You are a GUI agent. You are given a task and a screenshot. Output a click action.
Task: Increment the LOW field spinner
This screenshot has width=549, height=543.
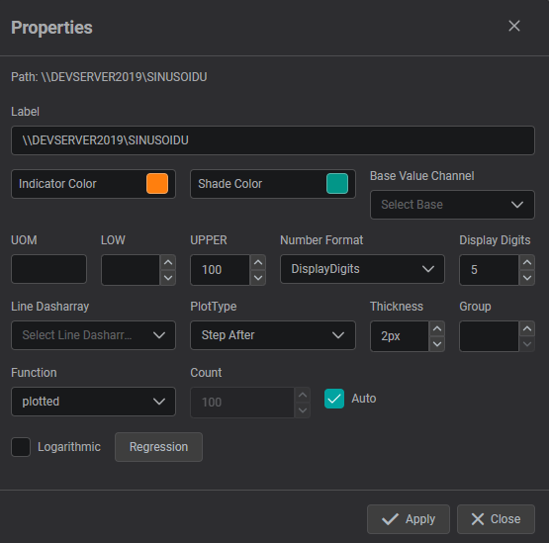(x=168, y=262)
